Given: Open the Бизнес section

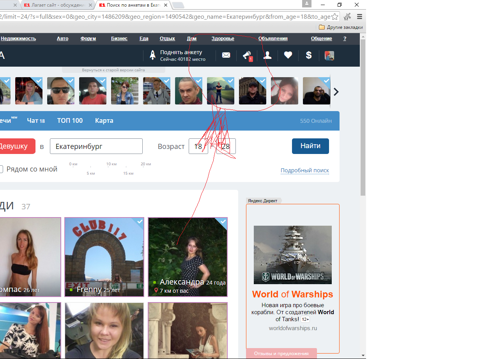Looking at the screenshot, I should [119, 39].
